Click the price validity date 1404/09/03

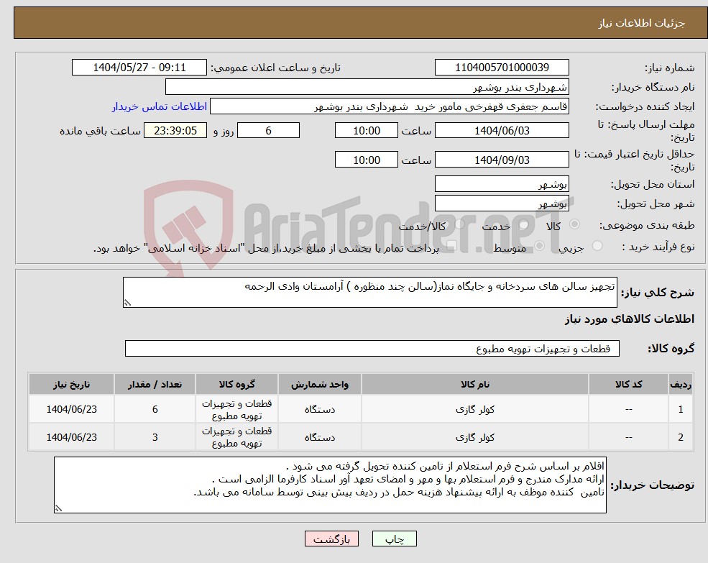(502, 160)
